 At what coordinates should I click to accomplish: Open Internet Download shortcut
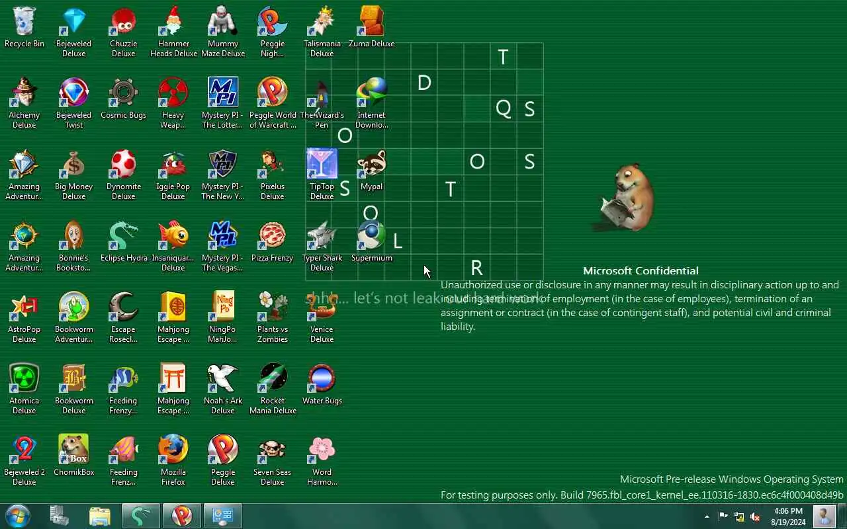pos(372,103)
